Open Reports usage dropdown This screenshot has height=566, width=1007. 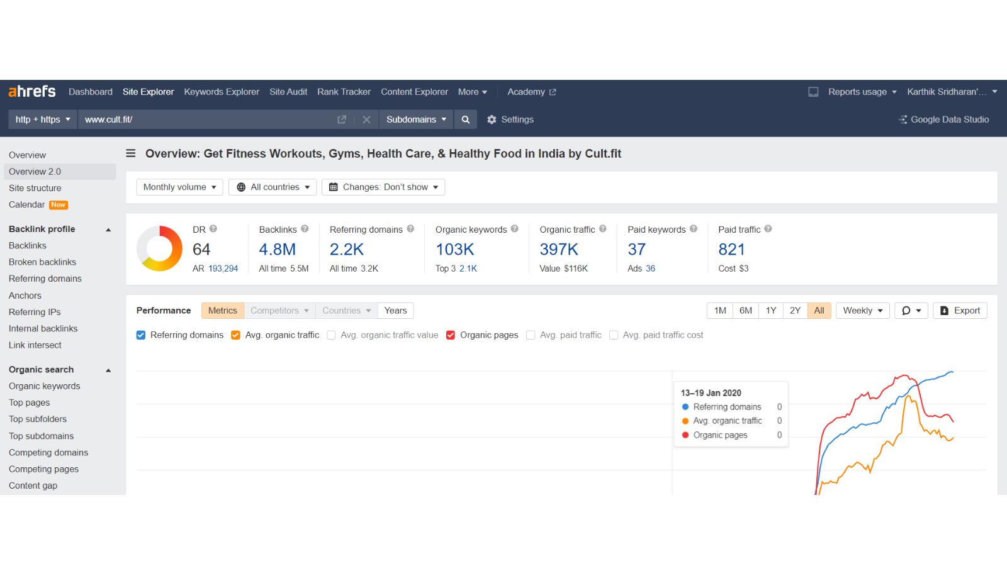862,92
